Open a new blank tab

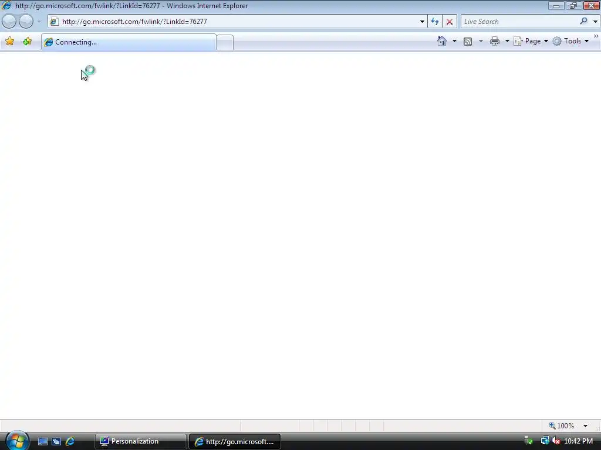coord(225,42)
